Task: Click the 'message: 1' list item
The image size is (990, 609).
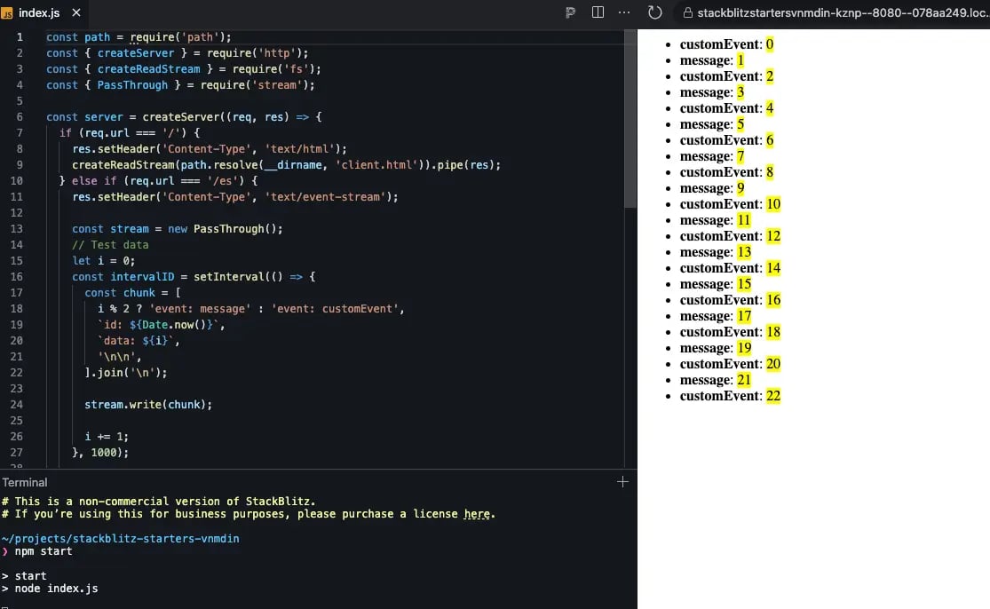Action: click(x=712, y=60)
